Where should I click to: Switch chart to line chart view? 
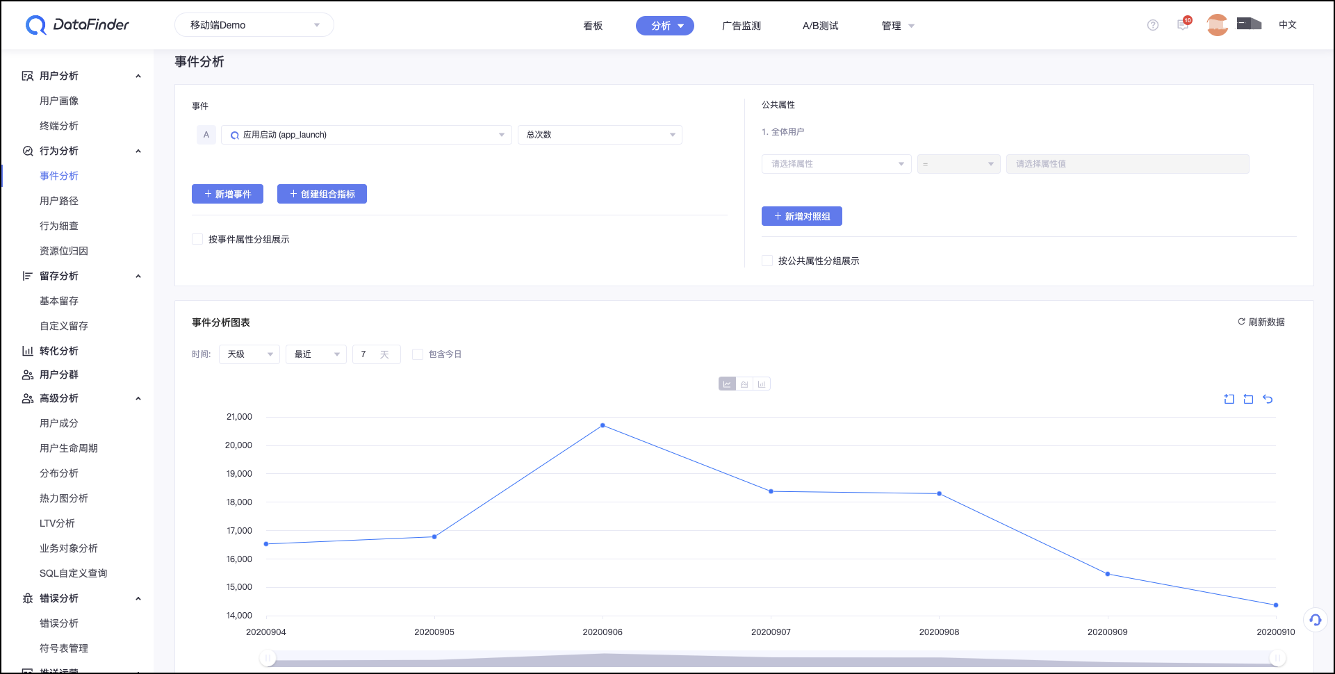[727, 384]
